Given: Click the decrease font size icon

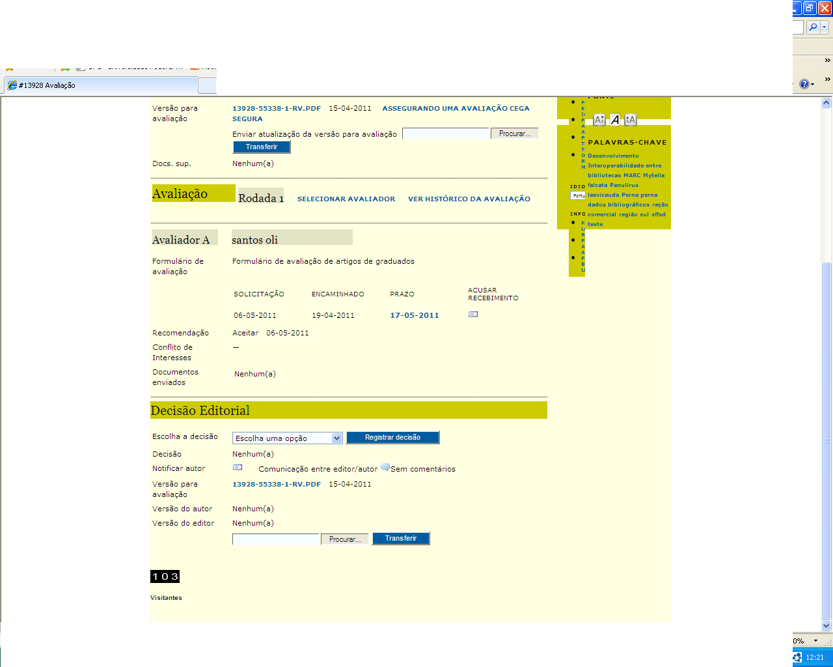Looking at the screenshot, I should pos(599,120).
